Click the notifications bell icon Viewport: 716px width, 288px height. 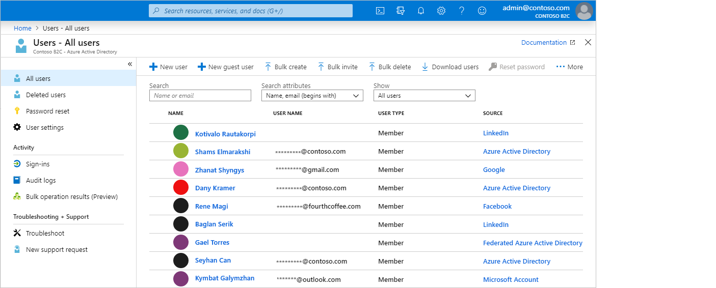pyautogui.click(x=421, y=11)
